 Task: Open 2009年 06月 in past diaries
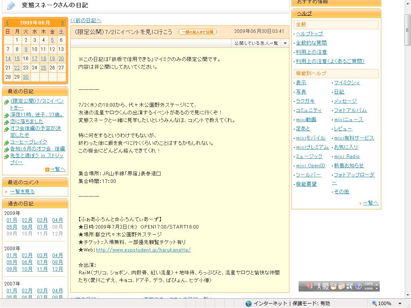tap(27, 227)
